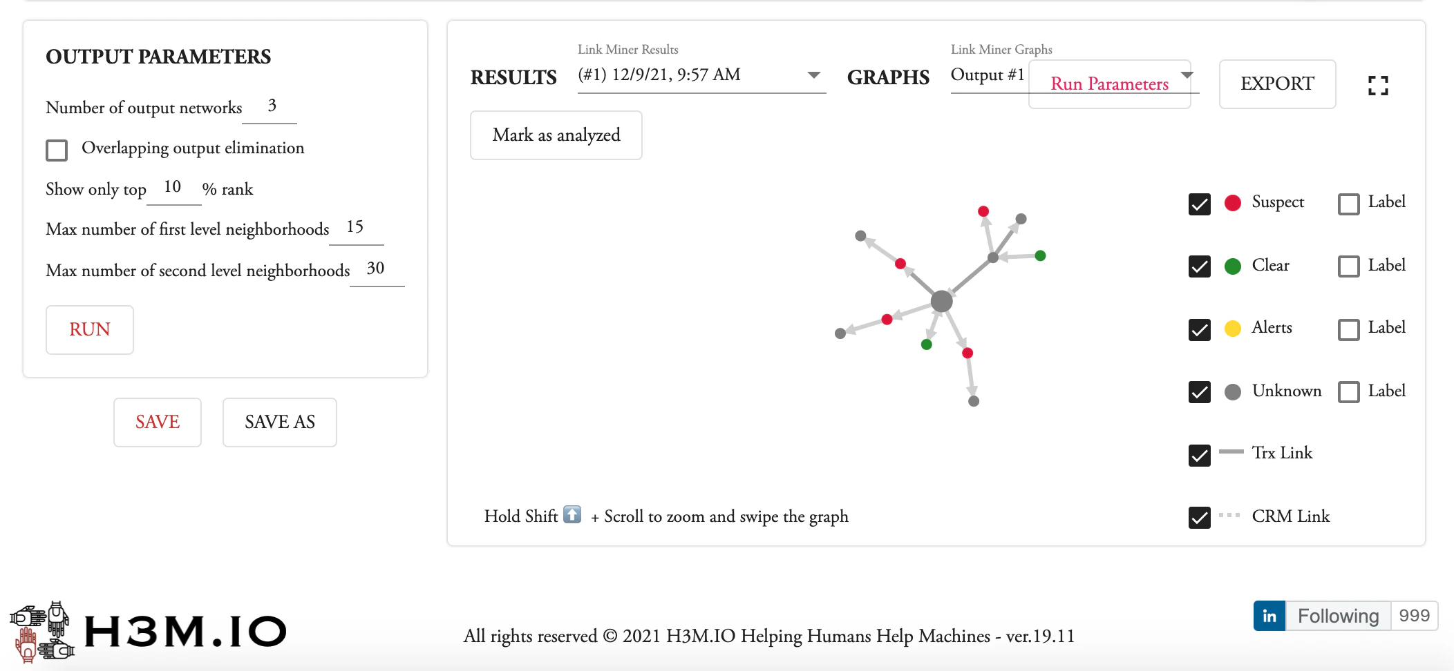The image size is (1454, 671).
Task: Click the Shift arrow key icon
Action: coord(572,515)
